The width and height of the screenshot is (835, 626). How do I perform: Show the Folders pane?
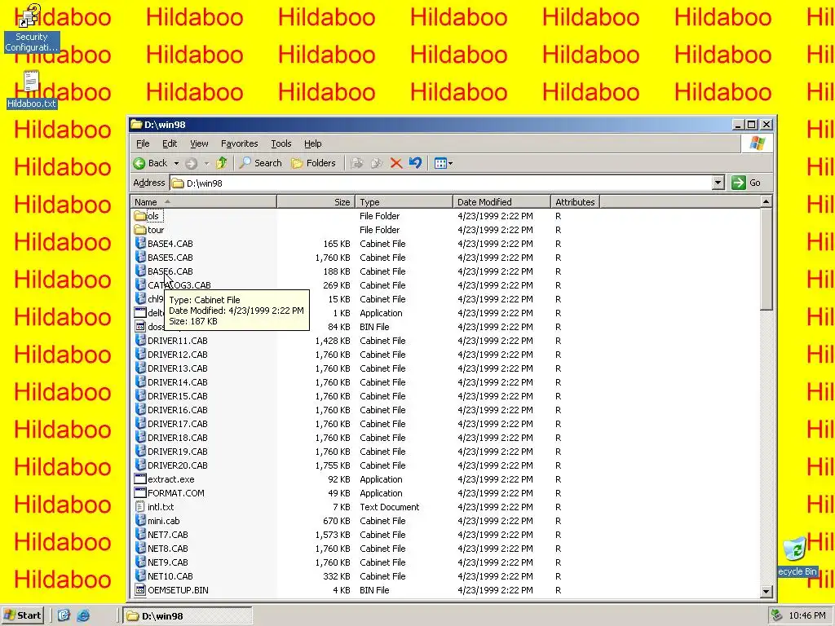(314, 163)
